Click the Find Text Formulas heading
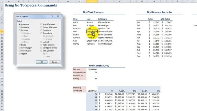Viewport: 197px width, 111px height. pyautogui.click(x=93, y=12)
